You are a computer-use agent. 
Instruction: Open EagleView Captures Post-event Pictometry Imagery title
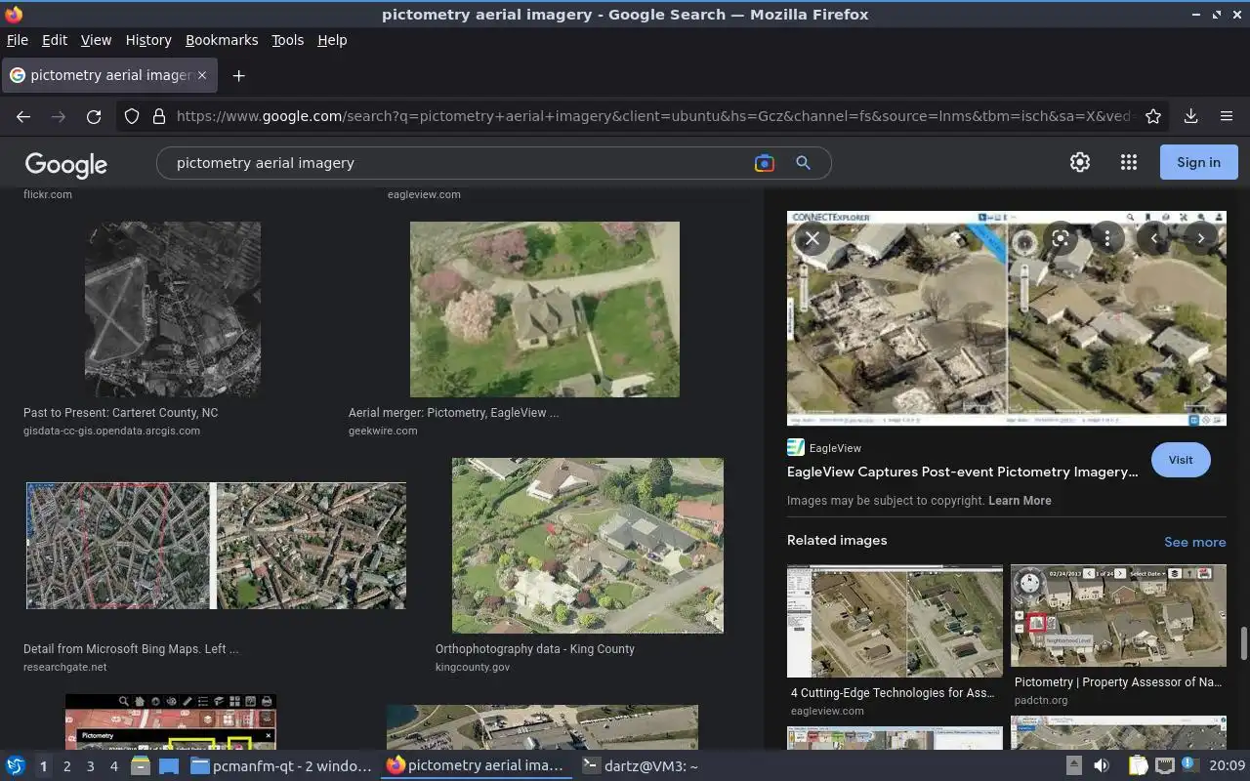pos(963,472)
